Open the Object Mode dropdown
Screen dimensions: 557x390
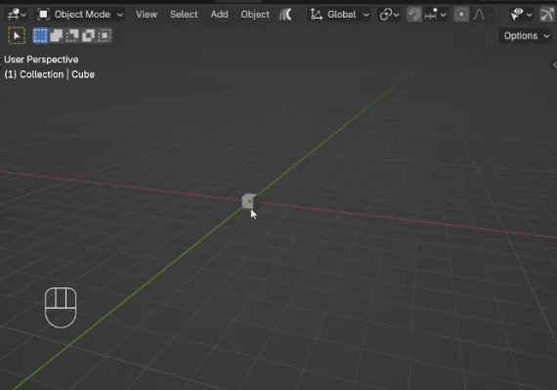tap(81, 15)
